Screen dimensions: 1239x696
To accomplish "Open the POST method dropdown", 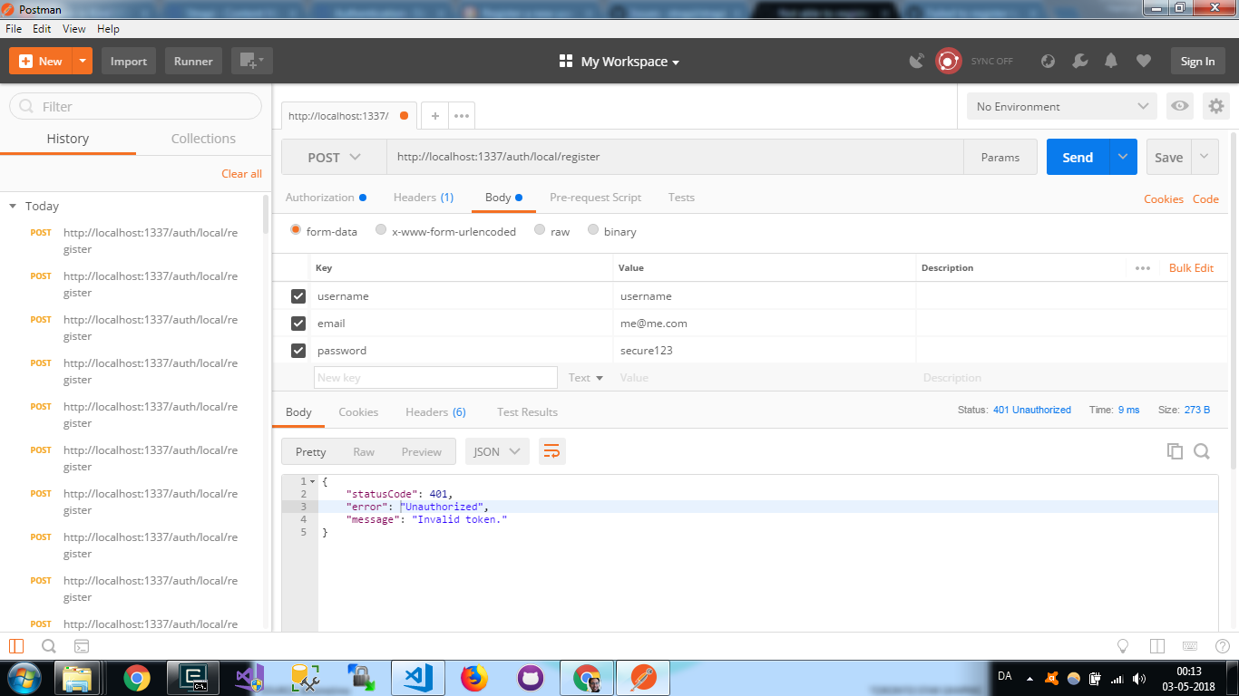I will point(334,157).
